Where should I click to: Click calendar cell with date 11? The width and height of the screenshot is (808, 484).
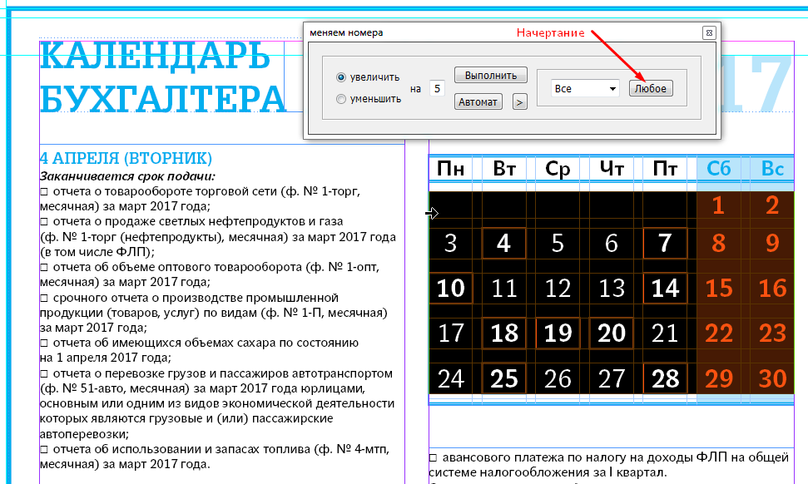point(503,288)
